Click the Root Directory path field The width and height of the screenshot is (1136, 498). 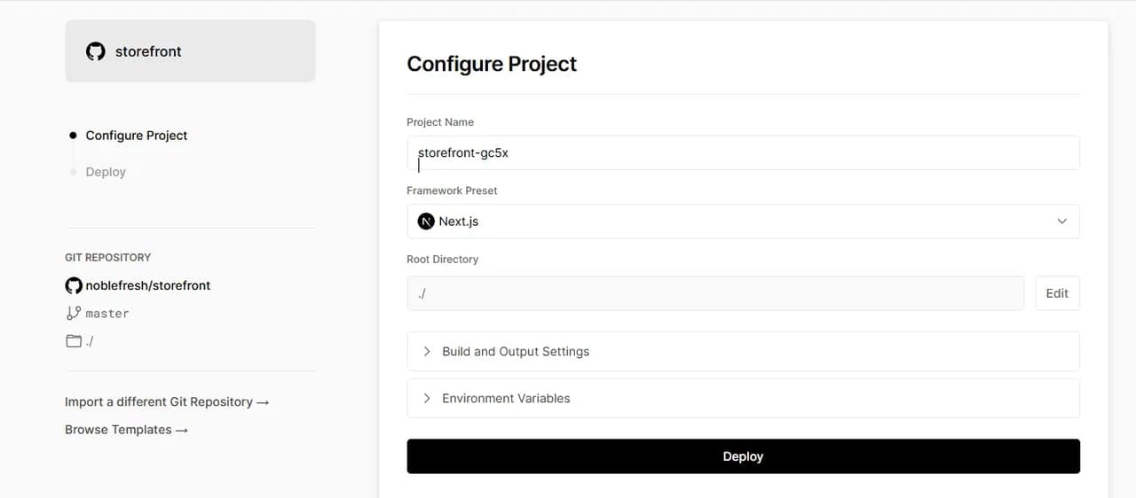tap(715, 293)
